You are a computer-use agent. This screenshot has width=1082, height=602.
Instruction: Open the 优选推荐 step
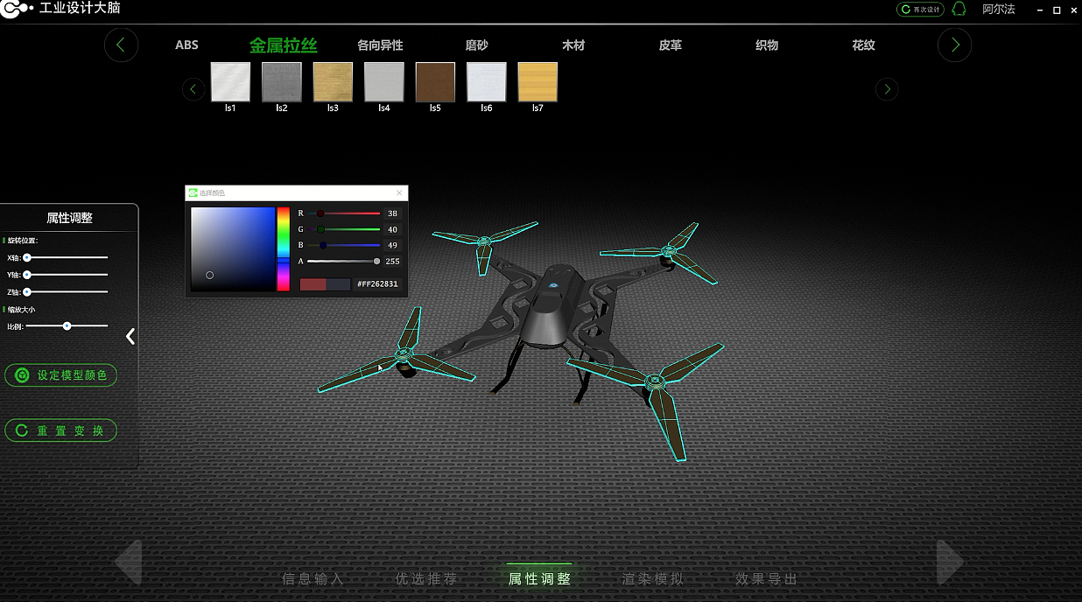tap(426, 578)
